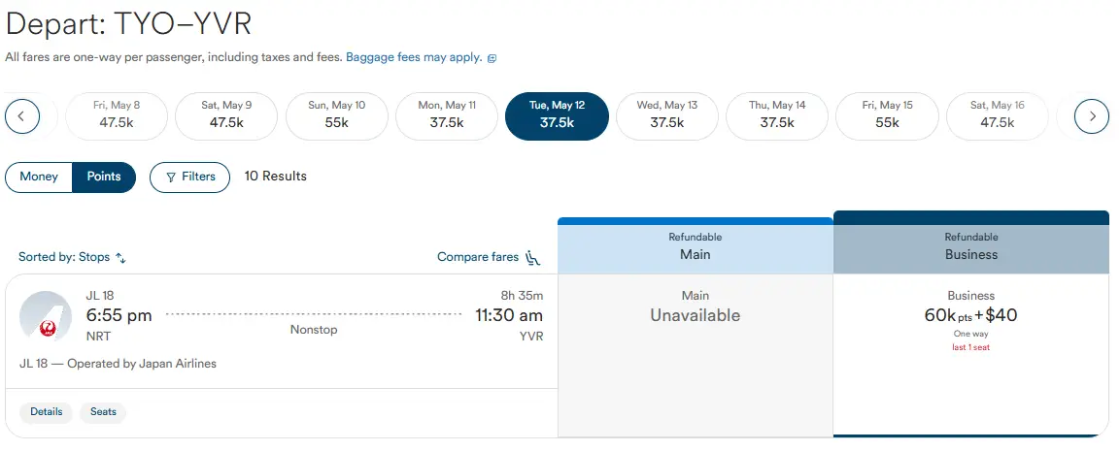The width and height of the screenshot is (1120, 451).
Task: Click the funnel icon in Filters
Action: click(x=171, y=177)
